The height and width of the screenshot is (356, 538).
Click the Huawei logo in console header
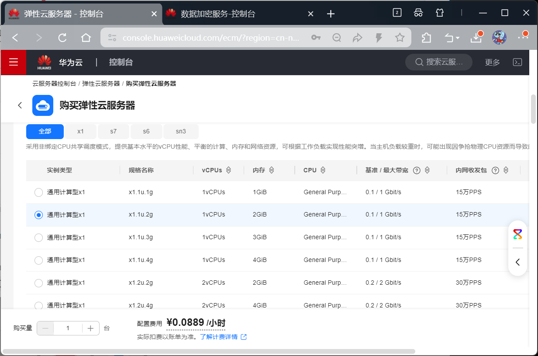pos(45,62)
